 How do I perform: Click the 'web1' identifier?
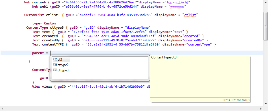[x=44, y=7]
